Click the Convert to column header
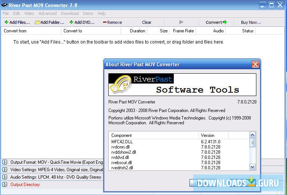The height and width of the screenshot is (195, 287). (91, 31)
